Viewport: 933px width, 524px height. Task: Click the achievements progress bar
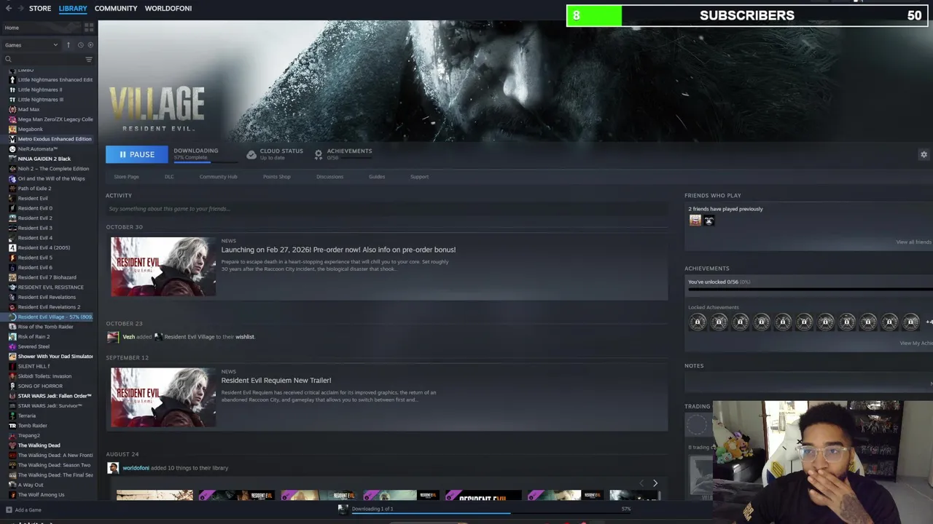point(810,289)
